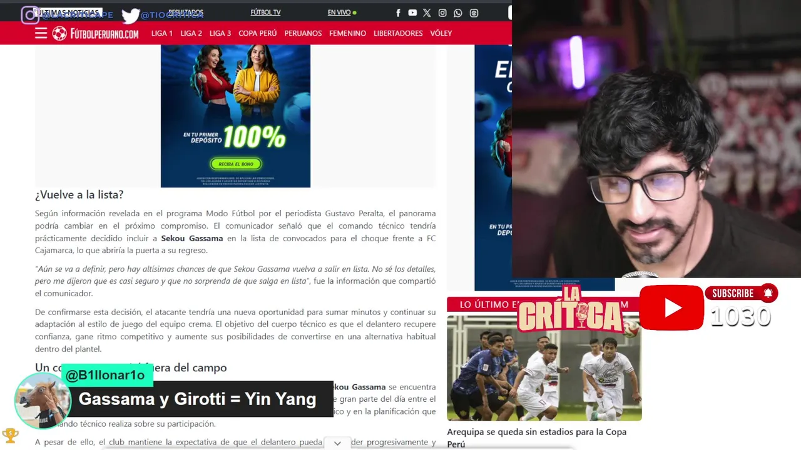Click the paragraph starting De confirmarse esta decisión
801x450 pixels.
[x=235, y=331]
